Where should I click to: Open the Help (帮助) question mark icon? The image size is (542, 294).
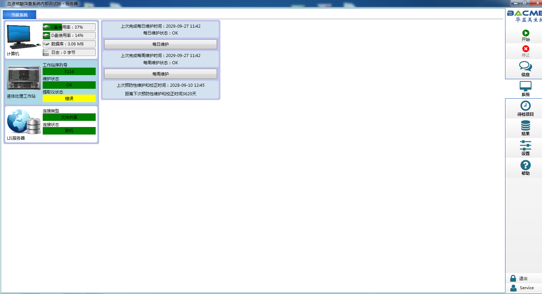(x=525, y=165)
